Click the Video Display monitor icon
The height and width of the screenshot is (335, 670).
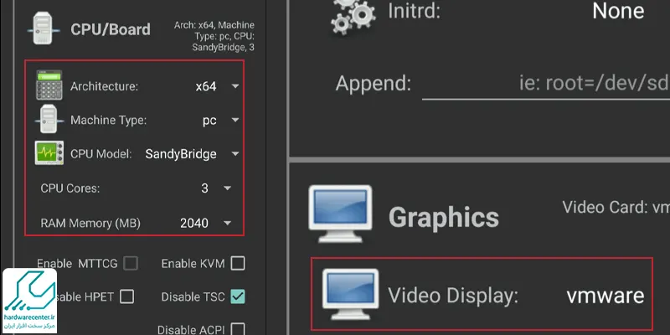[x=350, y=294]
